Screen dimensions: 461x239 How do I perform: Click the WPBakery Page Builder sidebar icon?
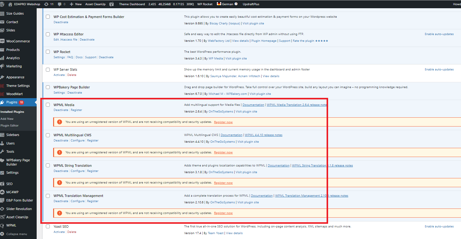[x=2, y=160]
